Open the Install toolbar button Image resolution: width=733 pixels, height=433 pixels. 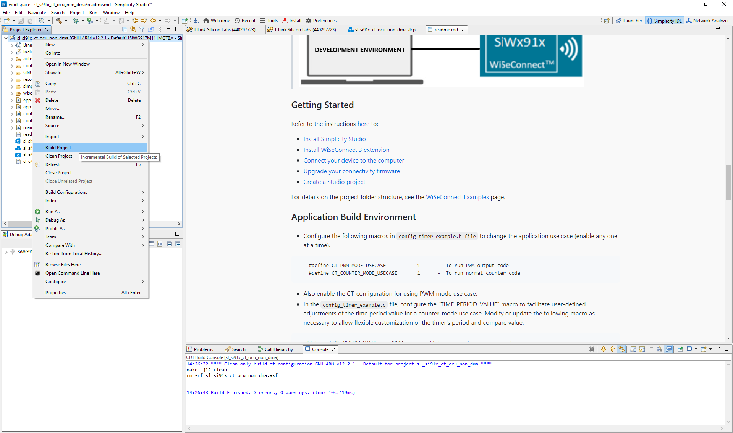[x=292, y=21]
